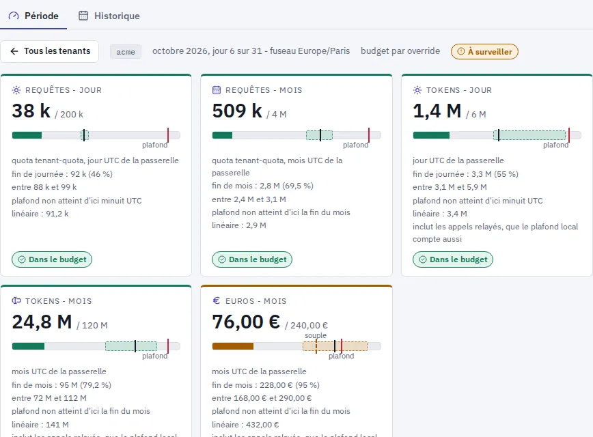
Task: Click the euro icon of Euros - Mois
Action: [217, 300]
